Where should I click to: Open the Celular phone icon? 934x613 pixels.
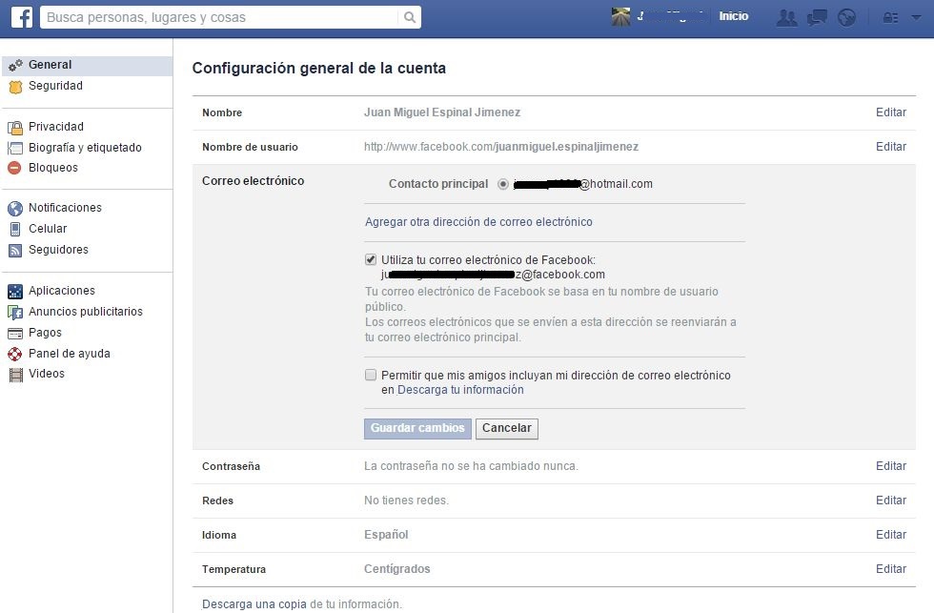[x=15, y=229]
